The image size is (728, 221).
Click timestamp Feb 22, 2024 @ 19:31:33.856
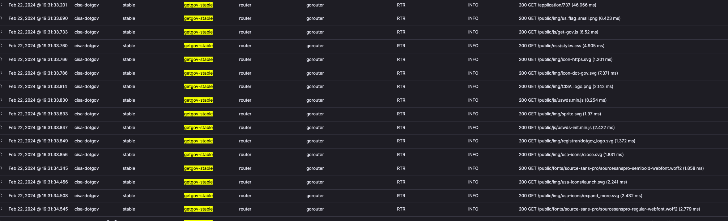[x=38, y=155]
